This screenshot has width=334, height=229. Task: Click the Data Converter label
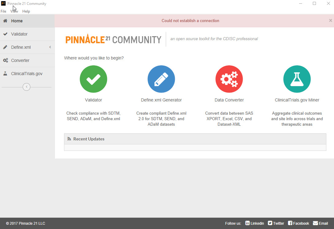pos(229,100)
